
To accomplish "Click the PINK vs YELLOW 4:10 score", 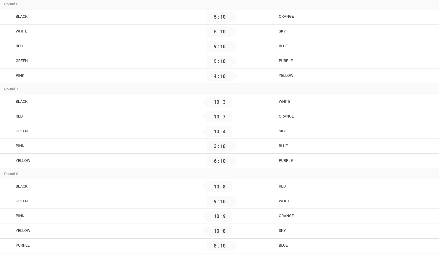I will [x=220, y=76].
